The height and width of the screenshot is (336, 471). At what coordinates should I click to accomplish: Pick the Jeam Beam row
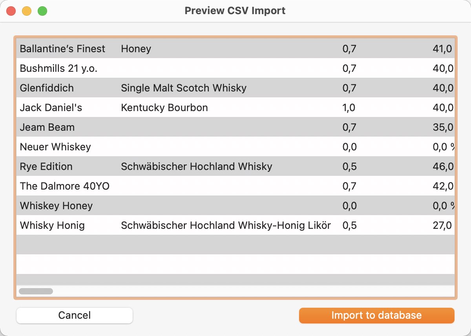pos(235,127)
